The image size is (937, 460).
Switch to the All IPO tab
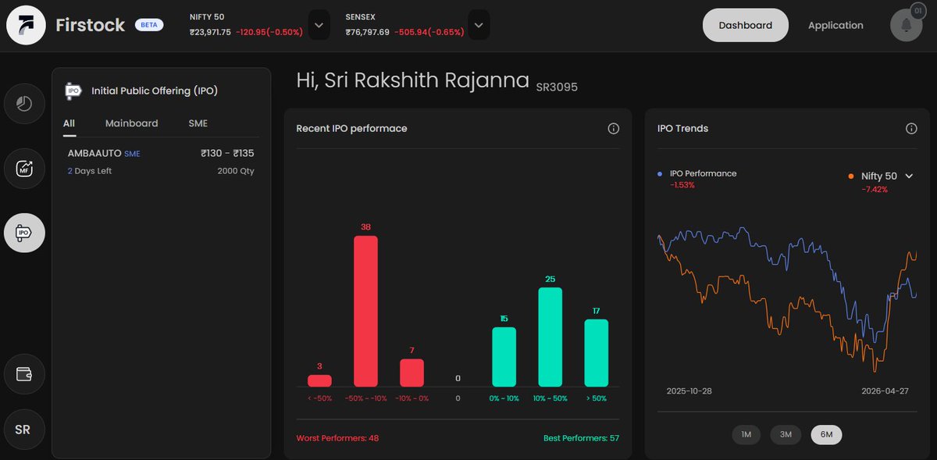tap(69, 123)
